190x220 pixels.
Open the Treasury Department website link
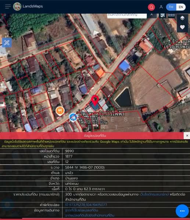(x=154, y=194)
